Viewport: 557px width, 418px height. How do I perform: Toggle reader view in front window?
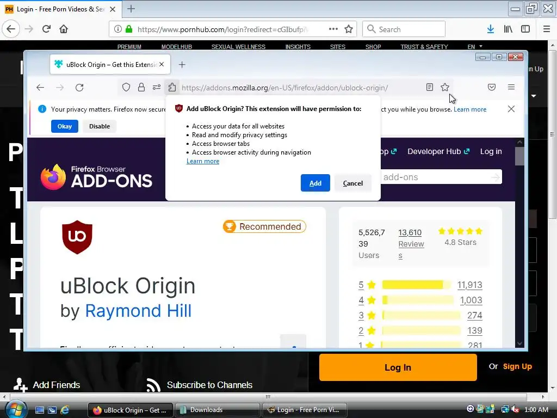[x=430, y=87]
